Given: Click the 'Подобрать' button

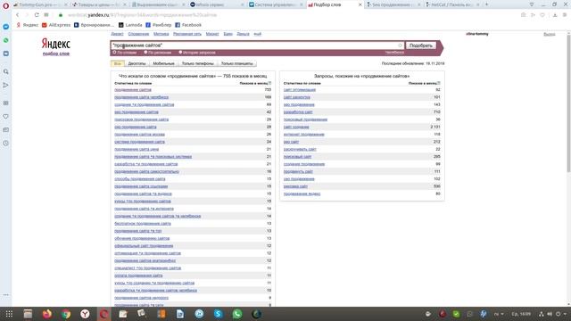Looking at the screenshot, I should click(420, 45).
